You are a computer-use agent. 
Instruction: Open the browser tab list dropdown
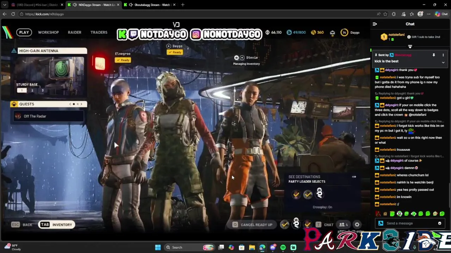pos(4,5)
